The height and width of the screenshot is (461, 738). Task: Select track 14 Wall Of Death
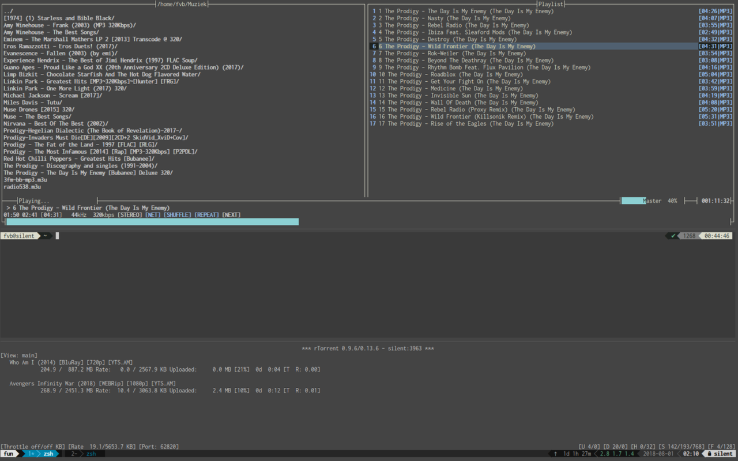point(551,103)
